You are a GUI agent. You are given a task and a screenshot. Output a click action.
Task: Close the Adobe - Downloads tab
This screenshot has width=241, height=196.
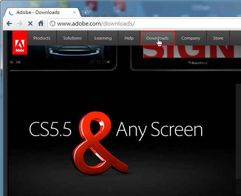coord(75,12)
